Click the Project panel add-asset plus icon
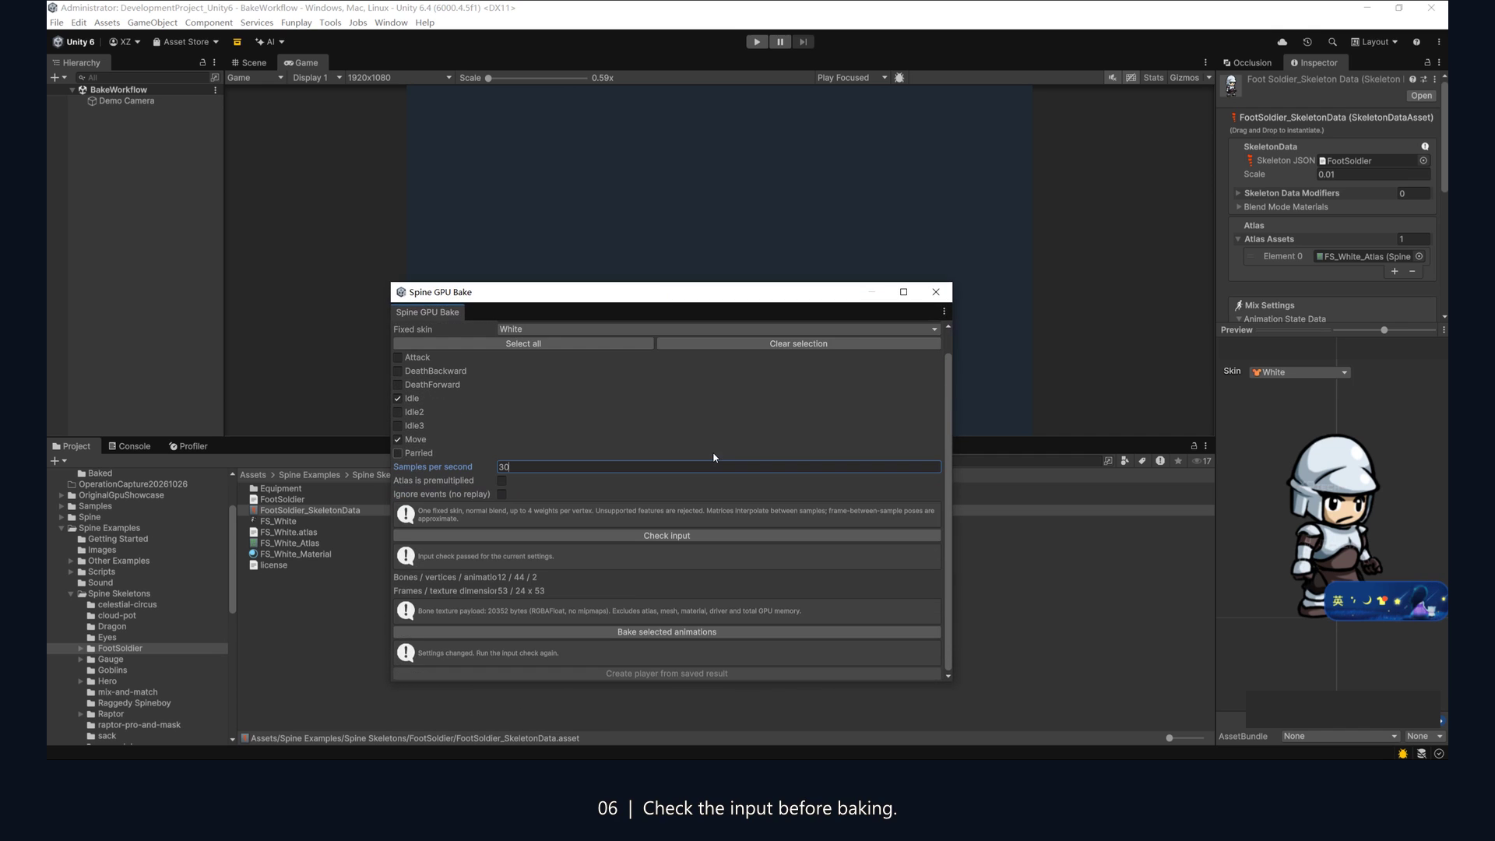Screen dimensions: 1495x841 point(55,461)
